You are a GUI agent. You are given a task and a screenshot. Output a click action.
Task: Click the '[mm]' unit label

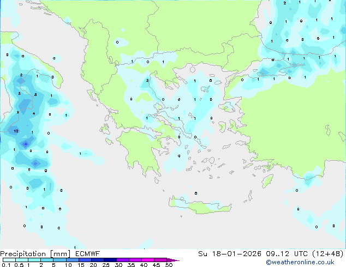60,254
